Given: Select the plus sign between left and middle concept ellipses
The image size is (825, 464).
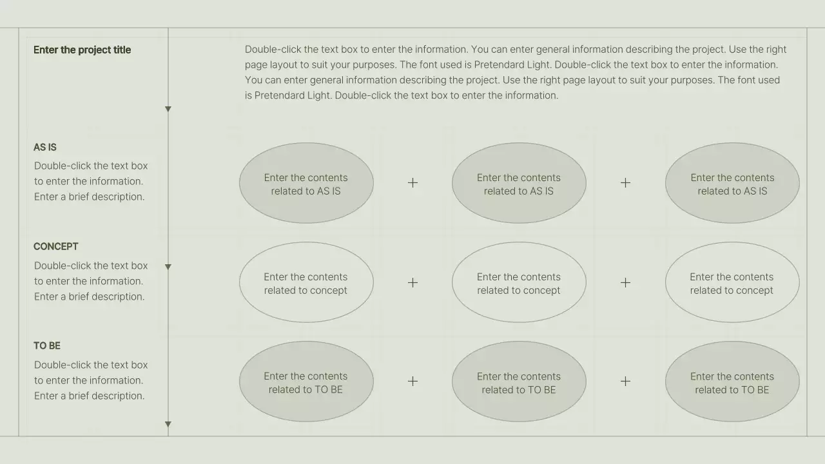Looking at the screenshot, I should (412, 282).
